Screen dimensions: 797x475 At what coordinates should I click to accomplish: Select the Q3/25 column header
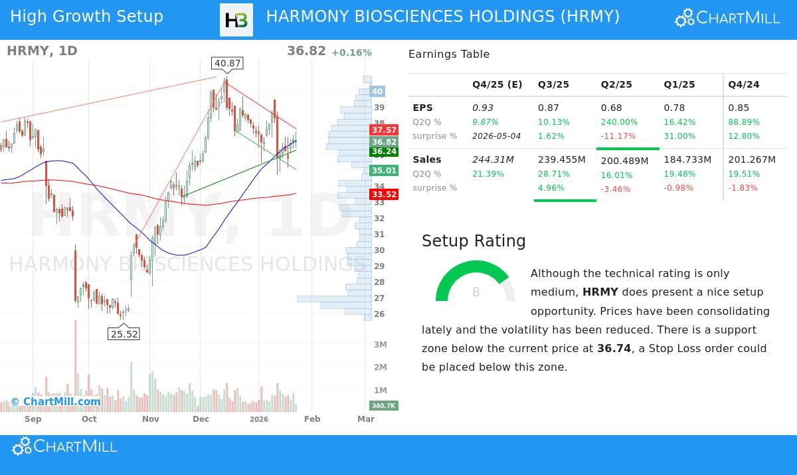[552, 84]
